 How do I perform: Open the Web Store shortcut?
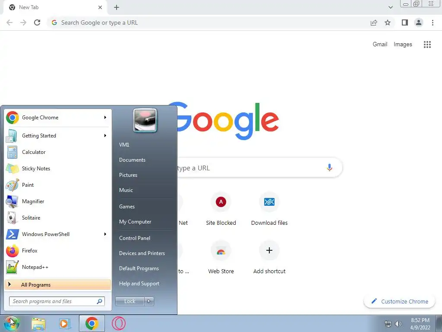pos(221,258)
